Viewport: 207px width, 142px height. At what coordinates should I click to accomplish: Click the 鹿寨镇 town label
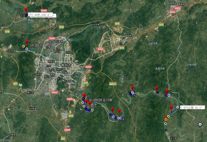[x=182, y=4]
